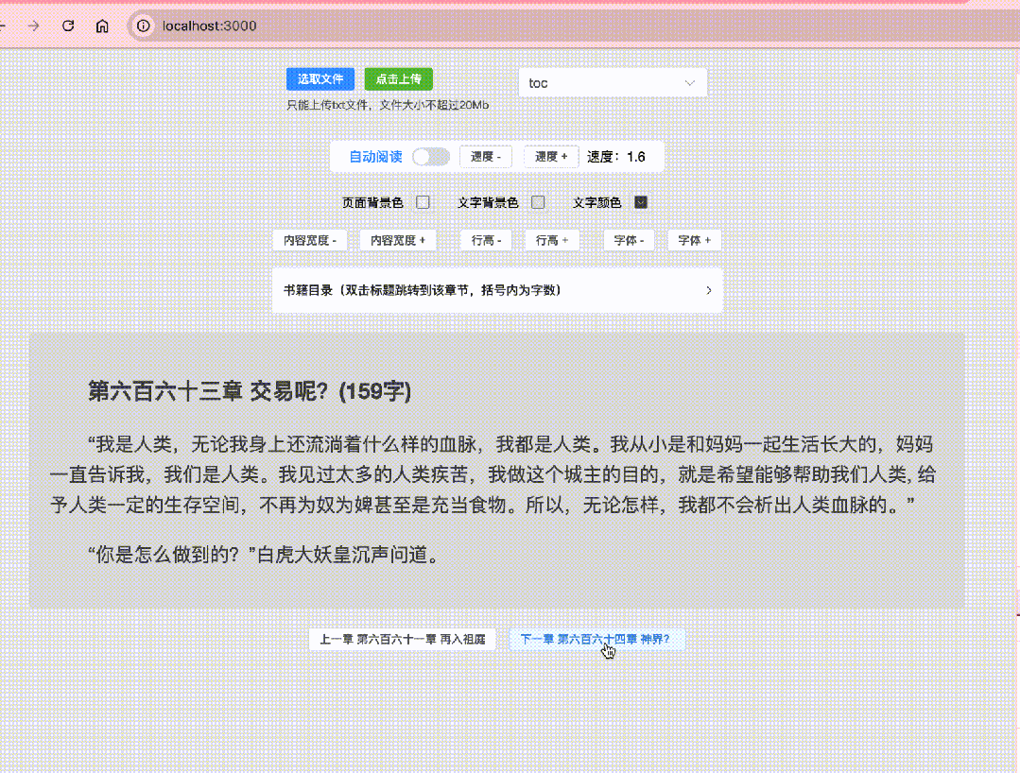The height and width of the screenshot is (773, 1020).
Task: Enlarge font using 字体+ button
Action: [694, 240]
